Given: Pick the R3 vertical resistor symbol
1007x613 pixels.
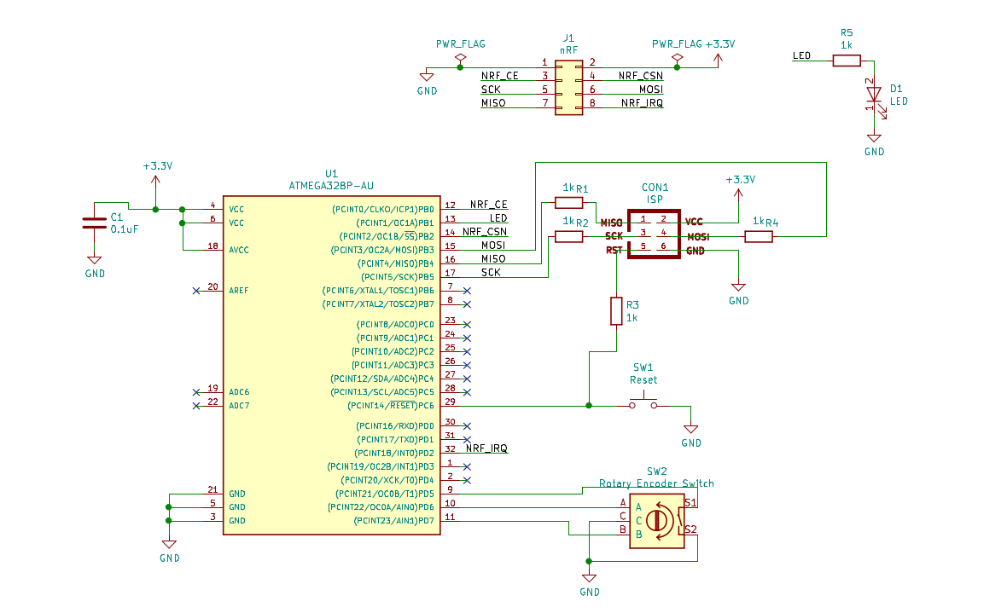Looking at the screenshot, I should [x=616, y=311].
